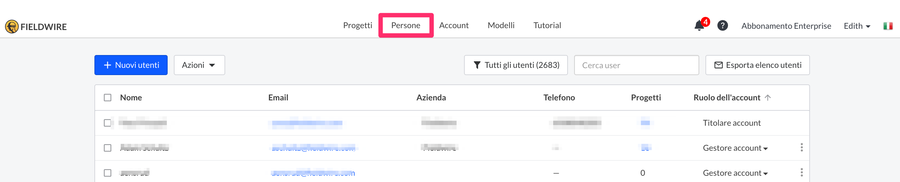Open notifications bell with 4 alerts
Screen dimensions: 900x182
pyautogui.click(x=699, y=26)
